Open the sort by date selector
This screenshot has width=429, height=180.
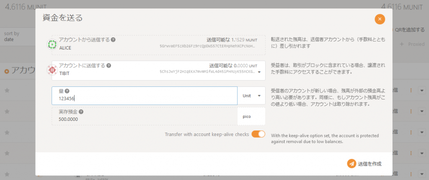pos(17,37)
